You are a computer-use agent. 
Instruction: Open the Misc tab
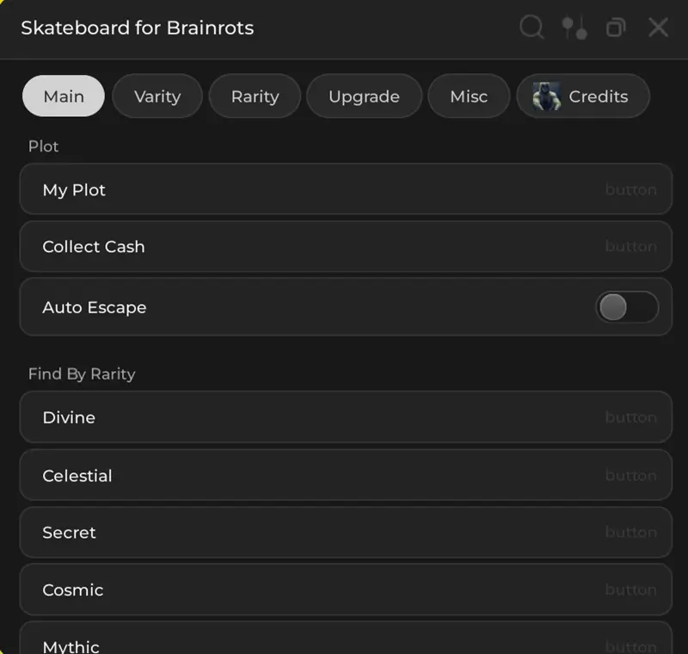tap(469, 96)
